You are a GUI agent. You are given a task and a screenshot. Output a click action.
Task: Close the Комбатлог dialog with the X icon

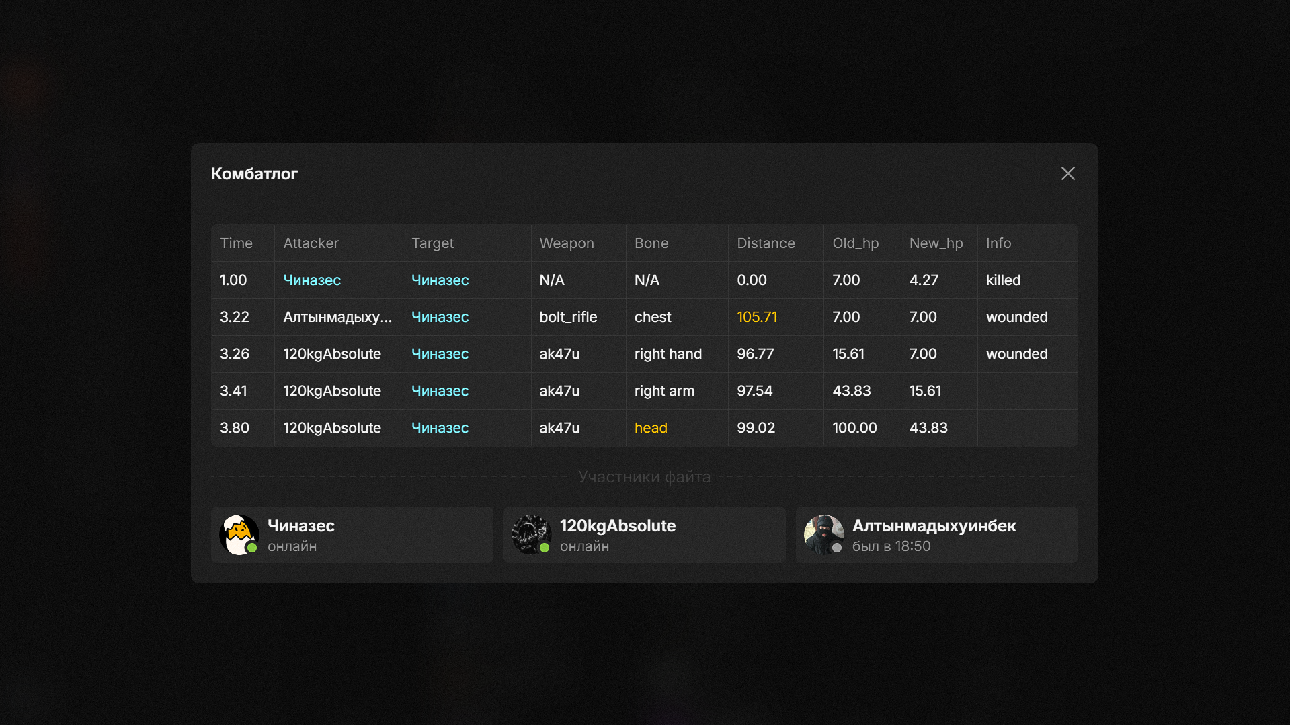pyautogui.click(x=1067, y=173)
